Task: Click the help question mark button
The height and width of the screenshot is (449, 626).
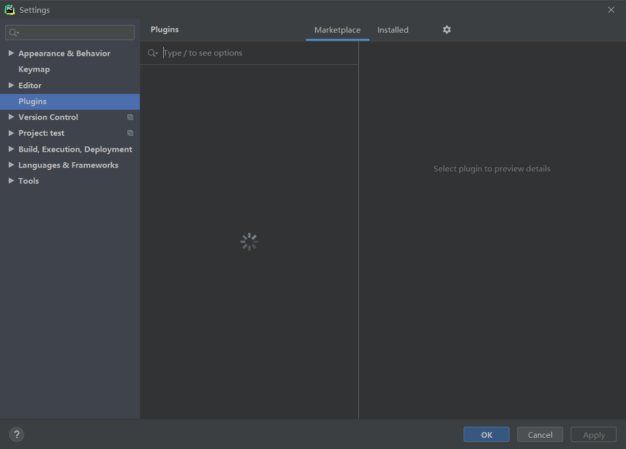Action: (16, 435)
